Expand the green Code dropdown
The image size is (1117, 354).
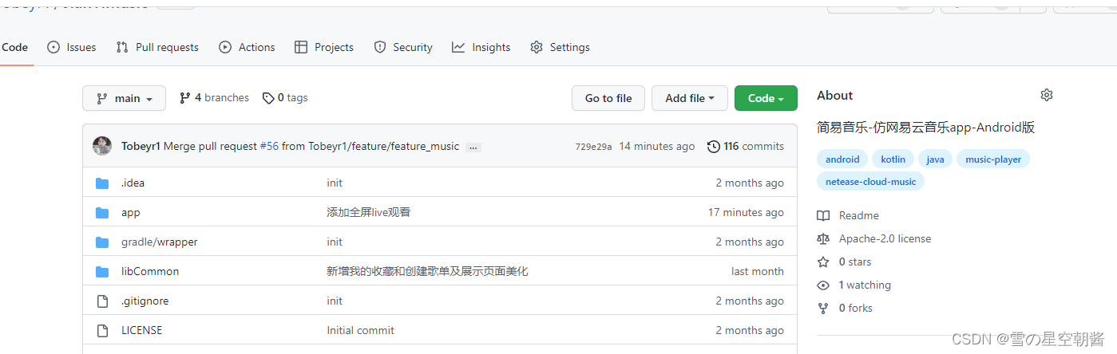[x=765, y=98]
